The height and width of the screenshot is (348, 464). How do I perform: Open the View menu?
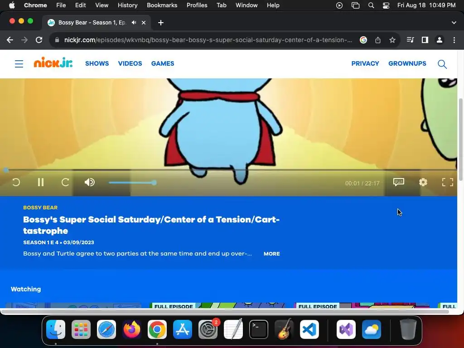coord(102,5)
